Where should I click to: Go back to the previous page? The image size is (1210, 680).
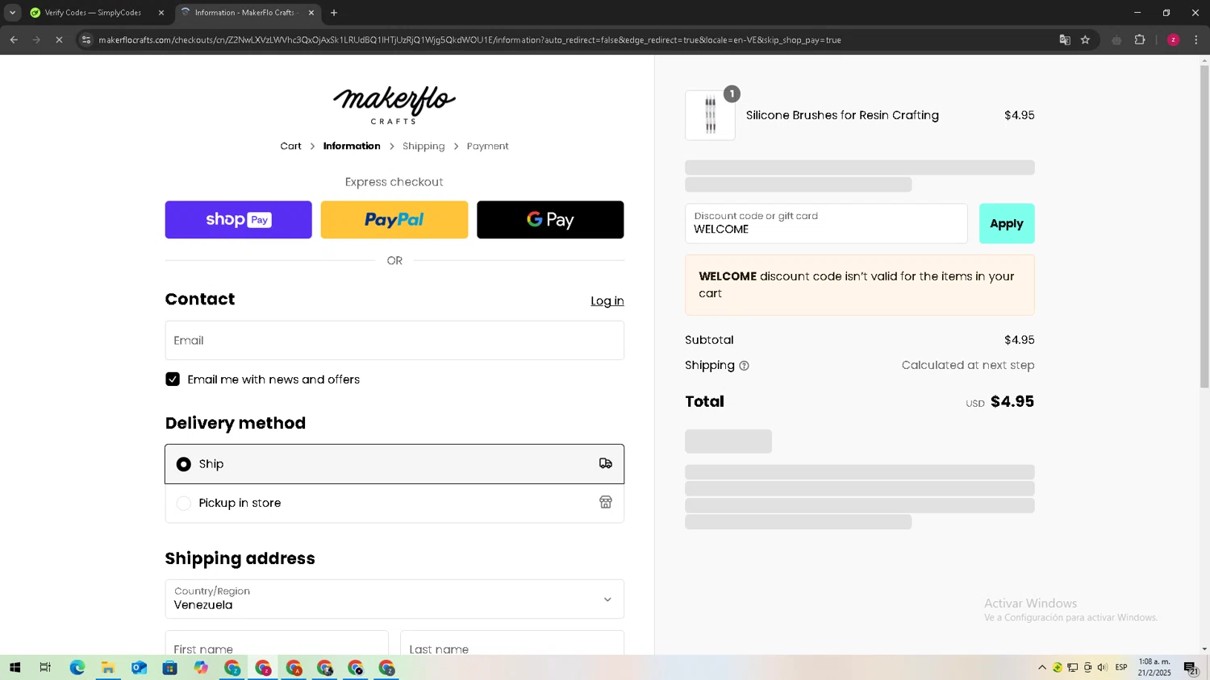pos(14,39)
